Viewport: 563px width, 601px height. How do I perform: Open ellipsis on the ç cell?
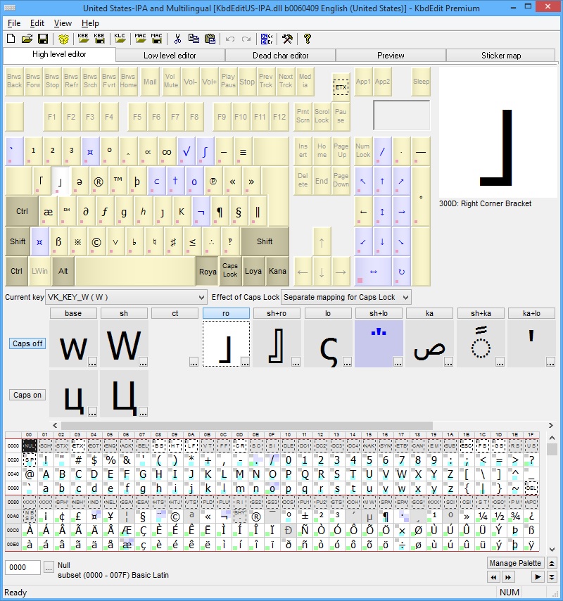click(347, 362)
